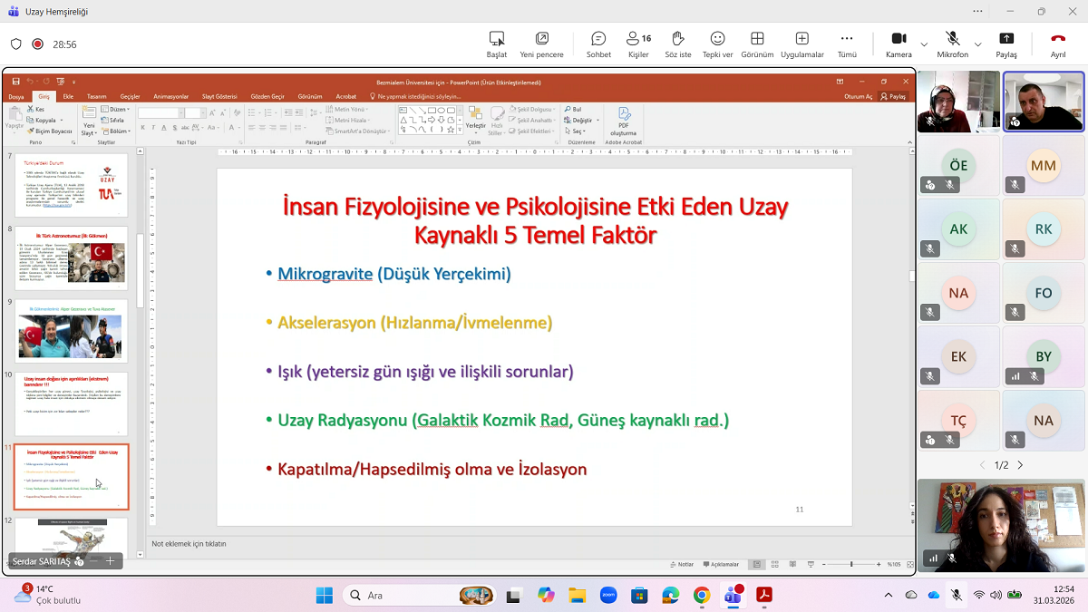Go to next page of participants
Image resolution: width=1088 pixels, height=612 pixels.
click(1020, 465)
